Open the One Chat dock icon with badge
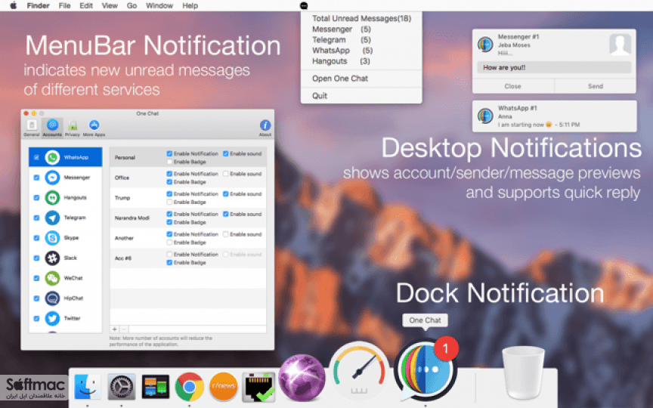Image resolution: width=653 pixels, height=408 pixels. click(425, 369)
